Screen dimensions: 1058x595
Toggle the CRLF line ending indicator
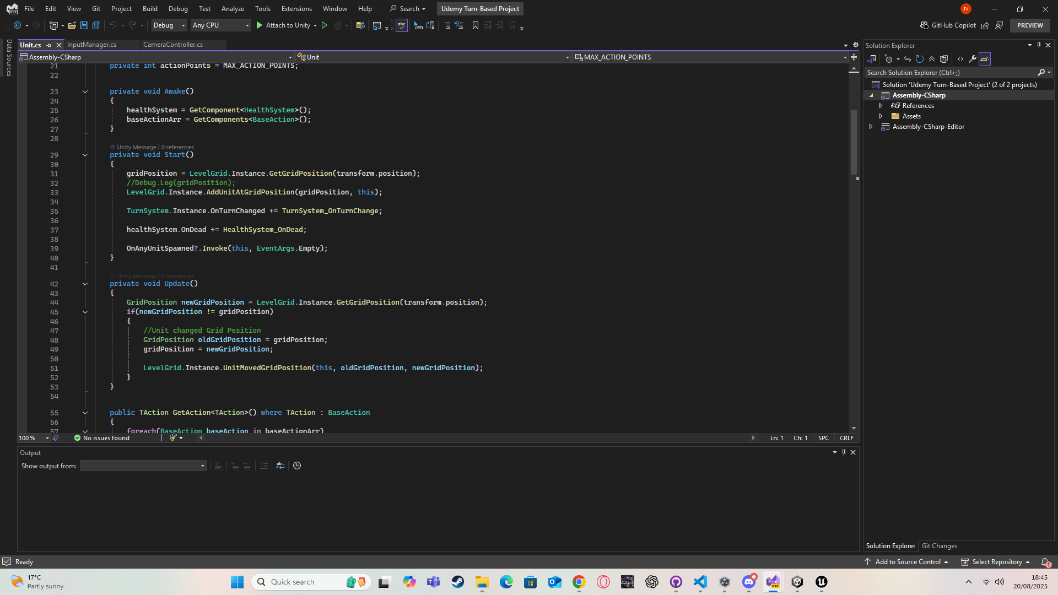846,438
